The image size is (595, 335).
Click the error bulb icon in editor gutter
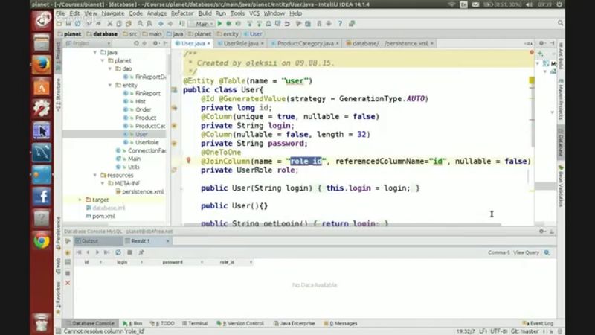[x=188, y=161]
